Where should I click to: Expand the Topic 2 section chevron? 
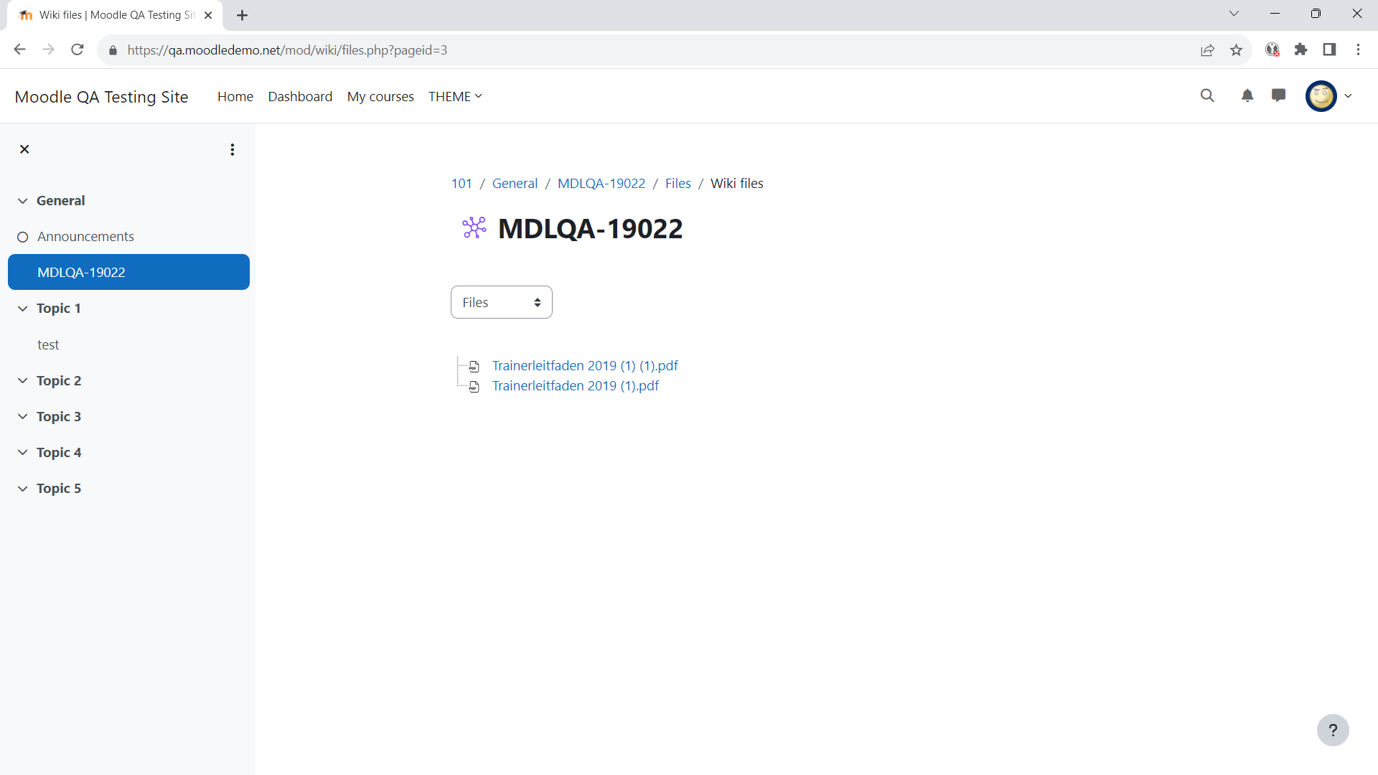tap(22, 380)
